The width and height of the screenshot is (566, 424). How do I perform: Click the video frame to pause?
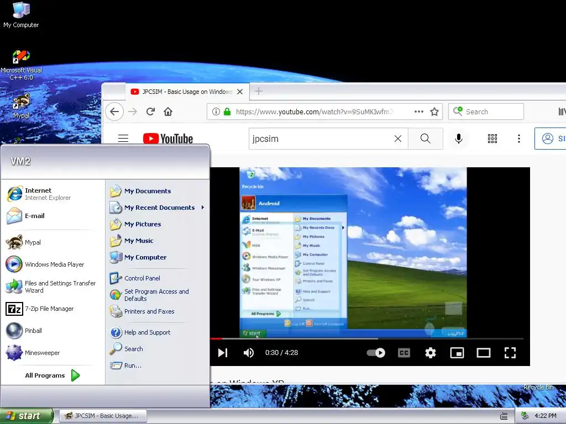(370, 252)
